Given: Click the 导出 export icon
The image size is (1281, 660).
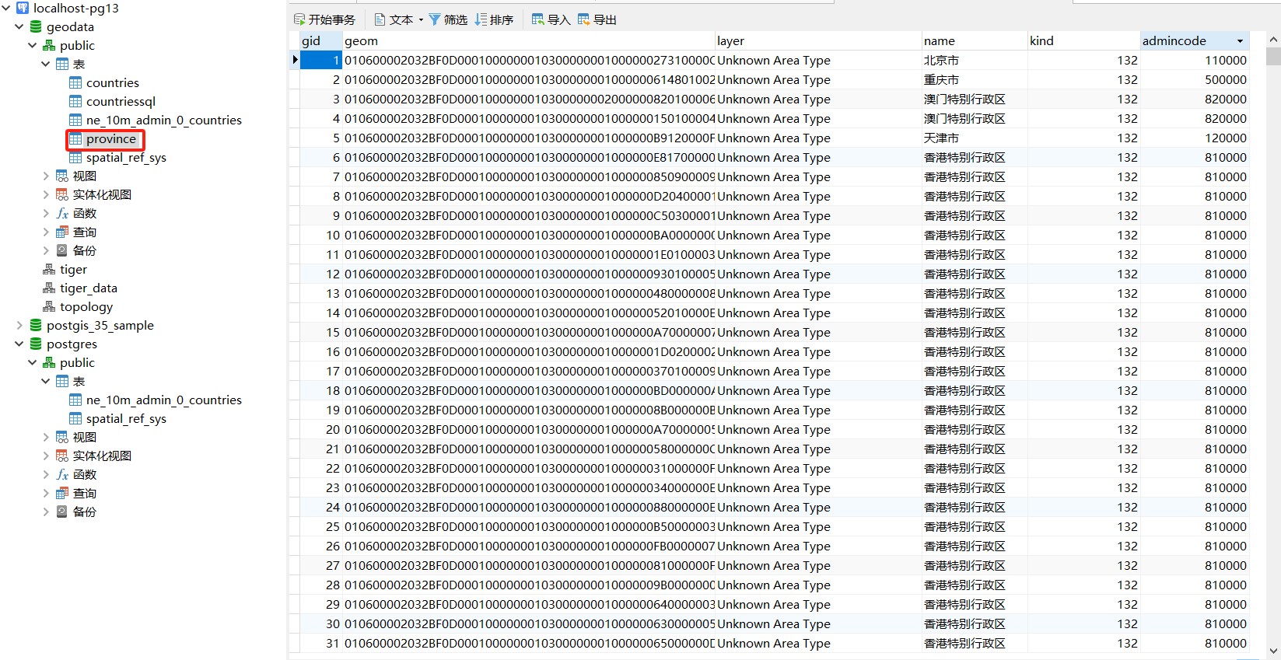Looking at the screenshot, I should [x=584, y=19].
